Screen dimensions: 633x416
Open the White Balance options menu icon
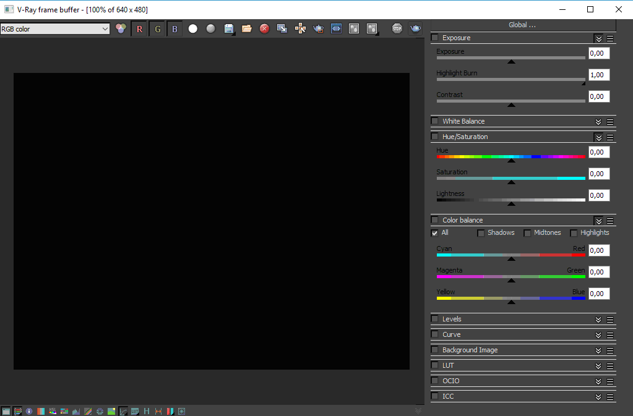(x=610, y=122)
